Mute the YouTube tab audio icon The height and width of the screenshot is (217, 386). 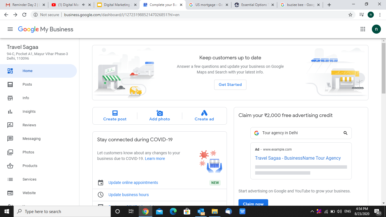click(x=84, y=5)
